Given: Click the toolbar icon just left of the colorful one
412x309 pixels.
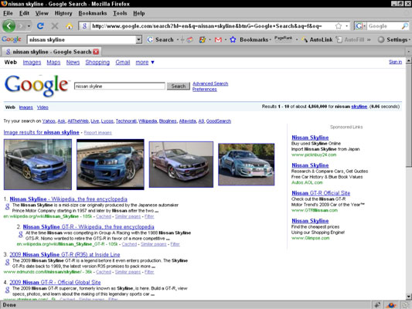Looking at the screenshot, I should [189, 39].
